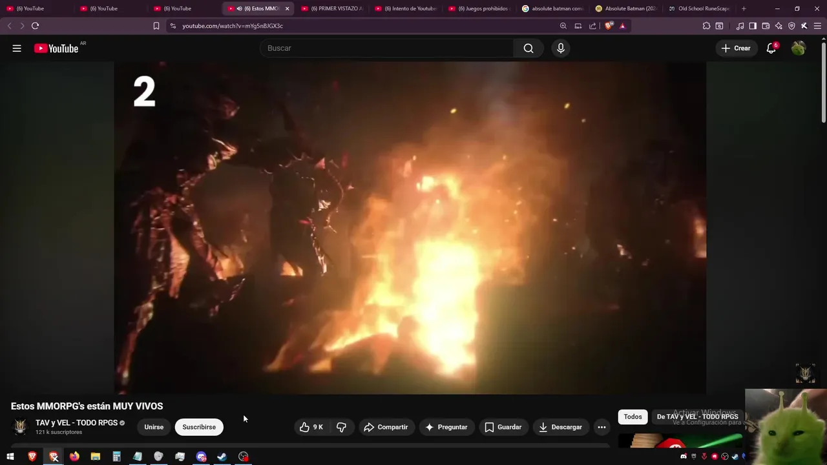Viewport: 827px width, 465px height.
Task: Share this page from address bar
Action: point(592,26)
